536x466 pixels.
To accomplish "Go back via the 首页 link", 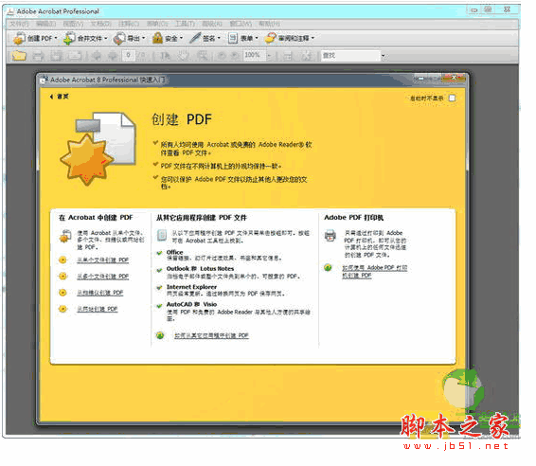I will coord(59,97).
